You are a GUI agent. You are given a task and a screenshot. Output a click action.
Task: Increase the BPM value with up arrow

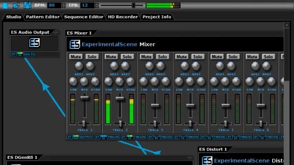(x=64, y=4)
